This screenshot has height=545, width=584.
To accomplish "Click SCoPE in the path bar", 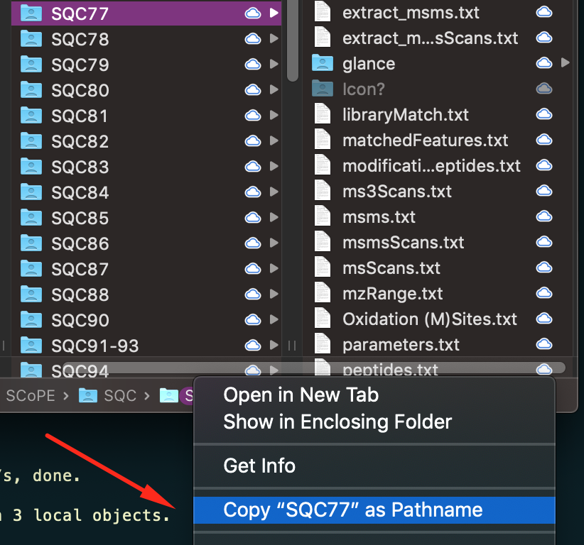I will [x=31, y=395].
